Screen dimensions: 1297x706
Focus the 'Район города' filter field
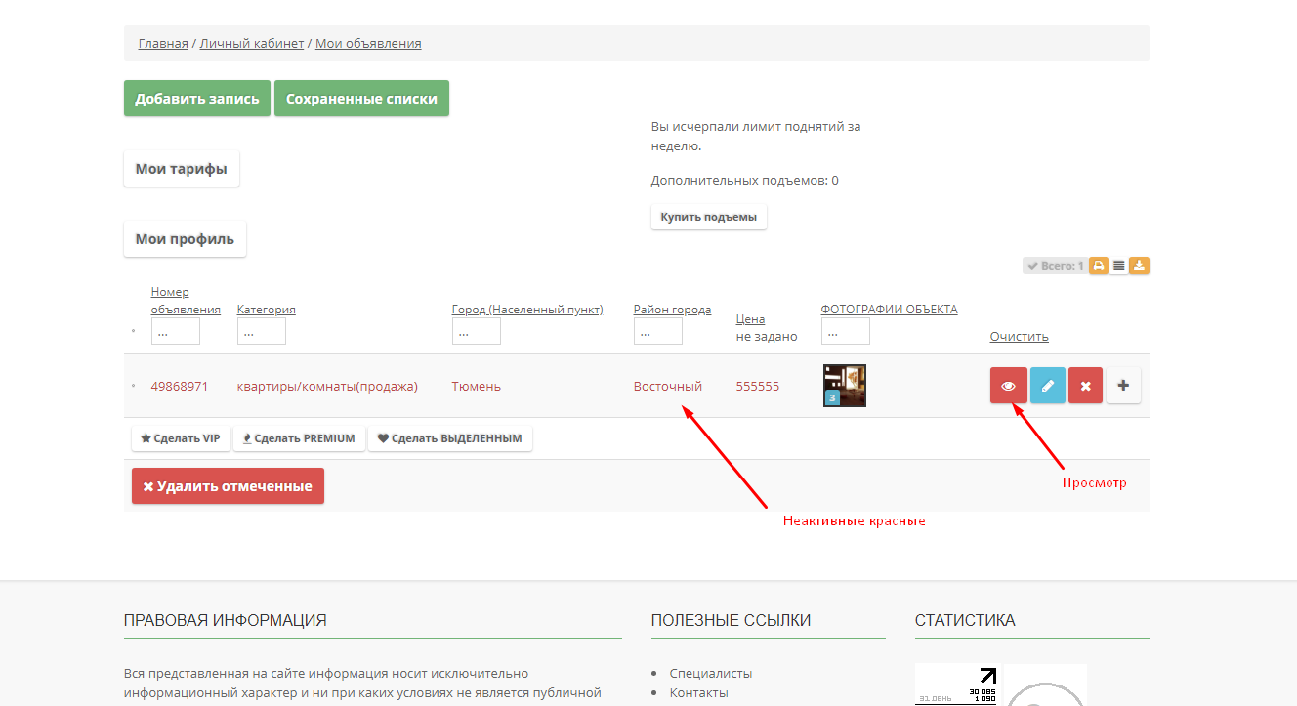(x=658, y=332)
